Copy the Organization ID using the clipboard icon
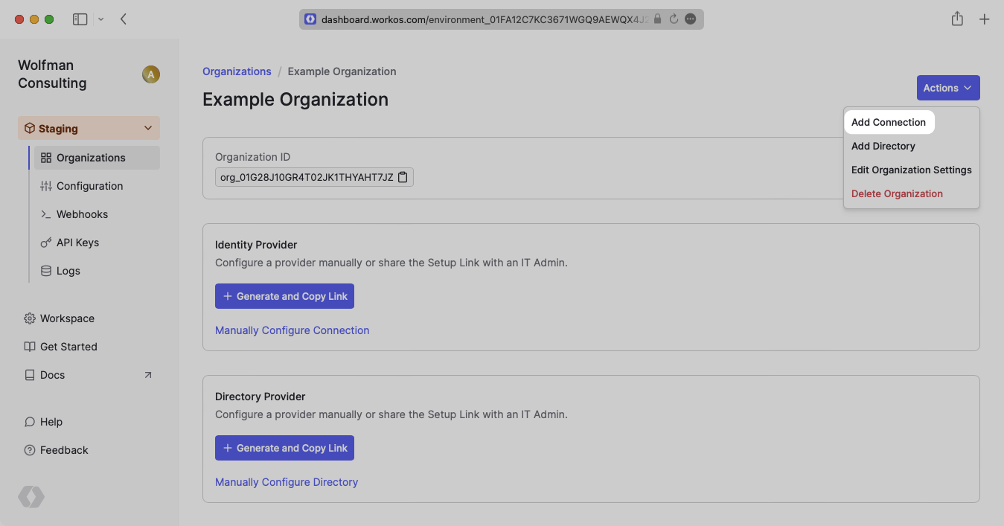Screen dimensions: 1004x526 [x=403, y=177]
